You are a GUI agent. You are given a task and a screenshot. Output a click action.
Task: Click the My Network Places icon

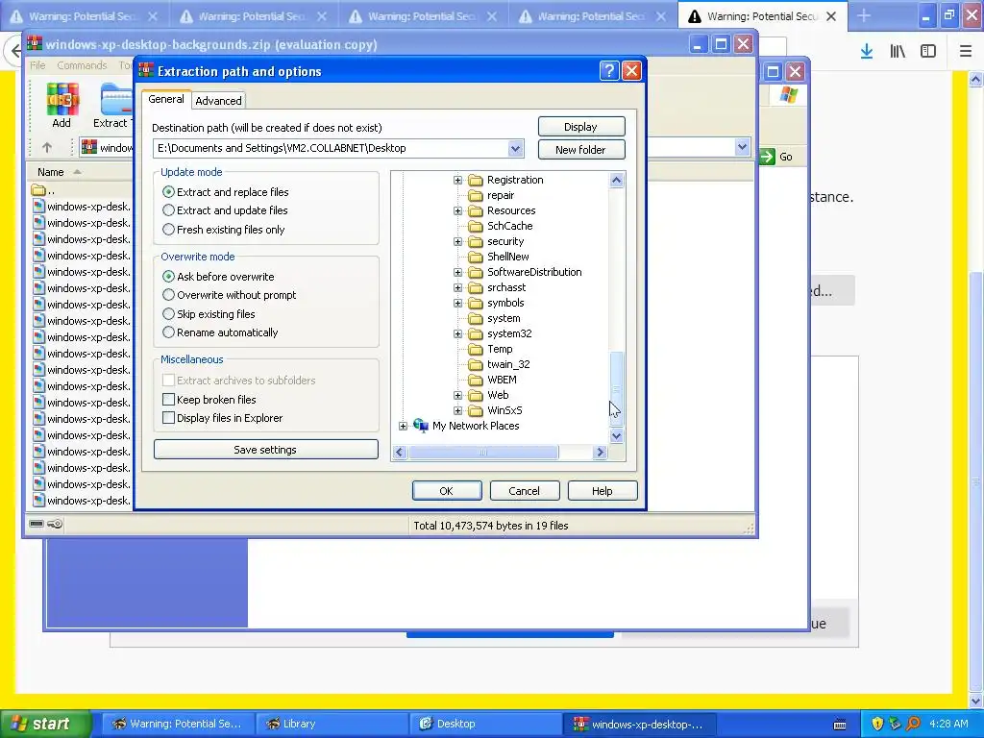click(421, 426)
